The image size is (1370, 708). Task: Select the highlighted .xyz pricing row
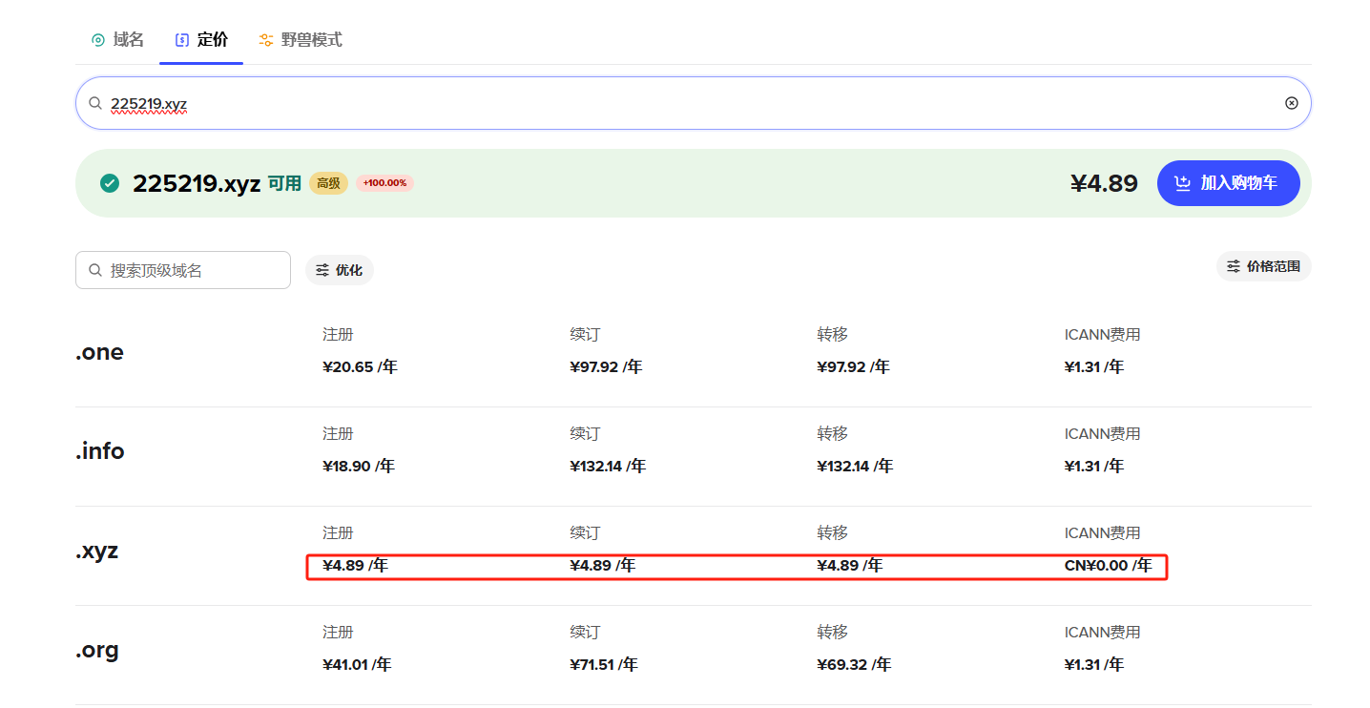(x=737, y=565)
